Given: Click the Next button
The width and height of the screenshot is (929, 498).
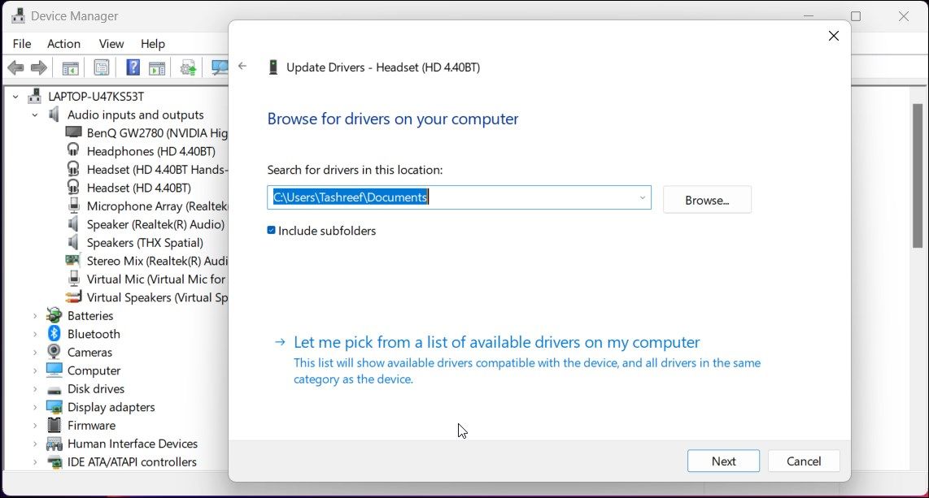Looking at the screenshot, I should tap(723, 461).
